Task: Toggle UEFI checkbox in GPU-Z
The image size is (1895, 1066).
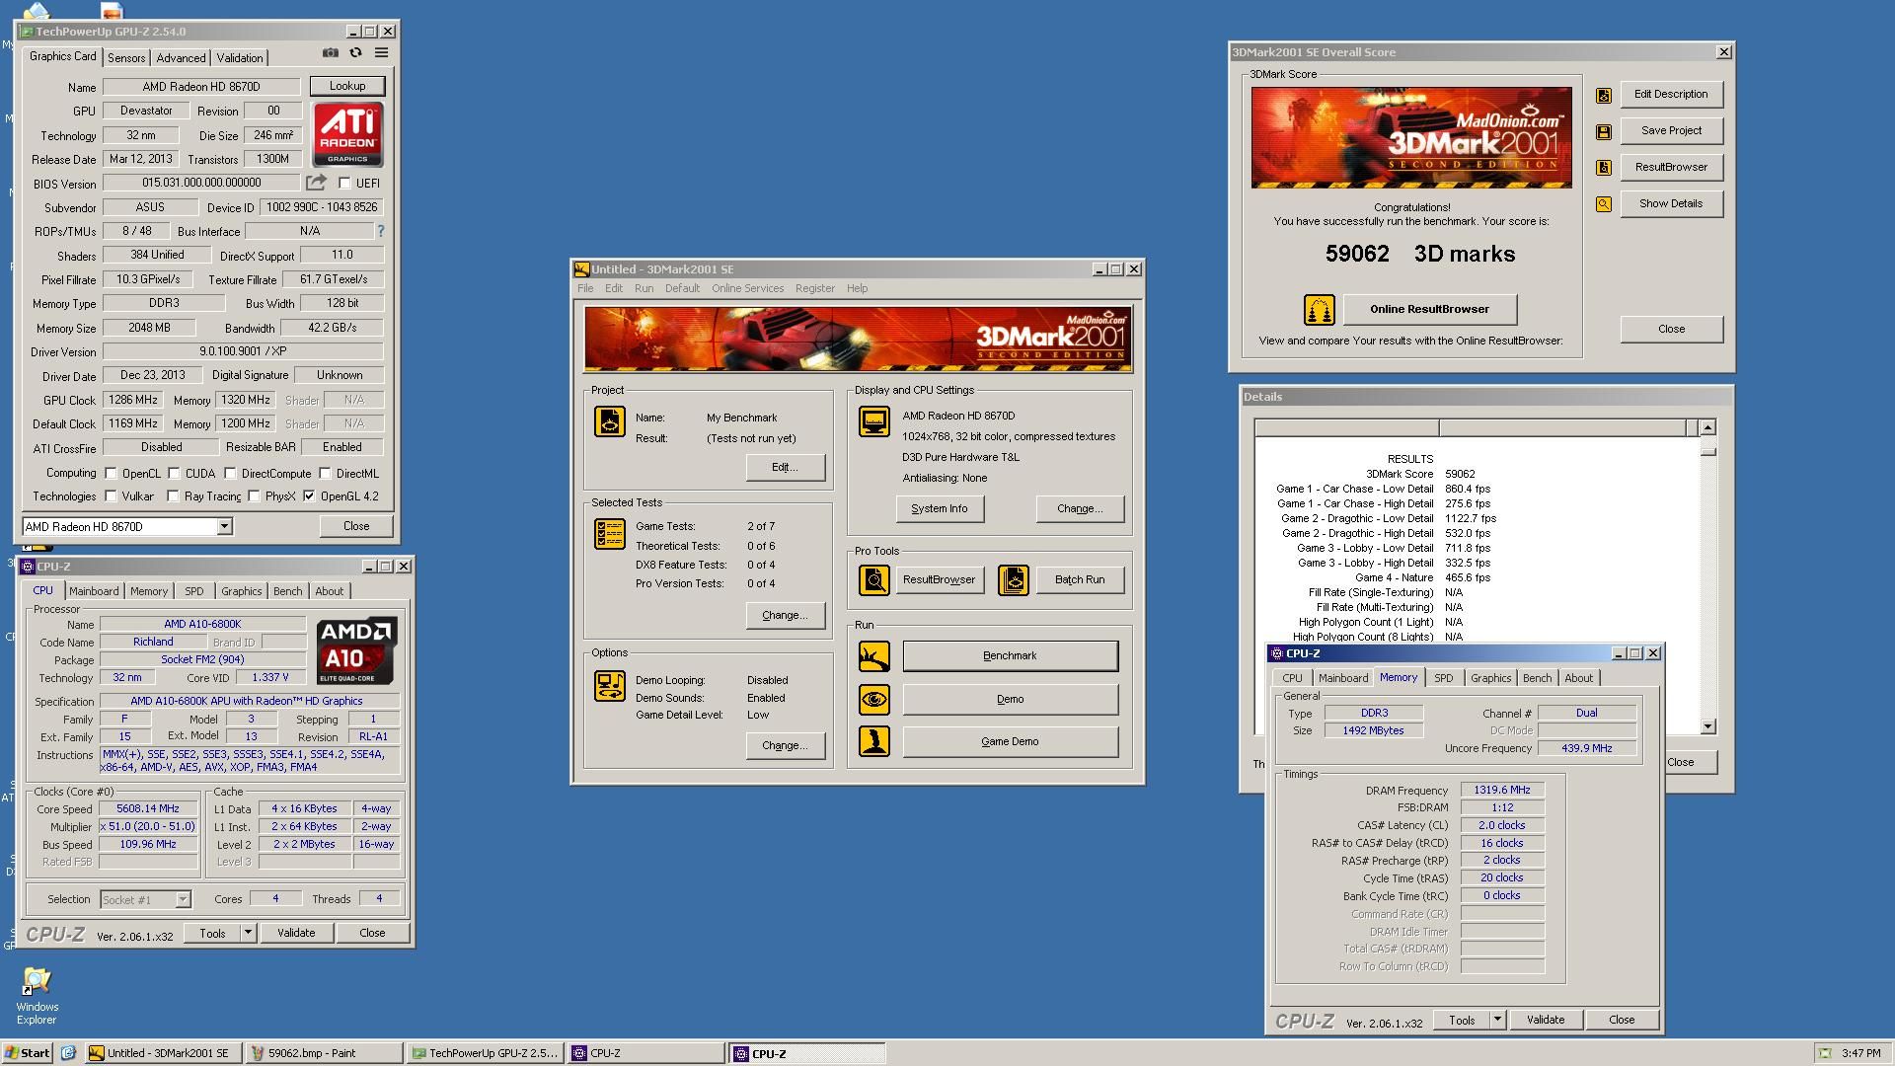Action: pos(344,183)
